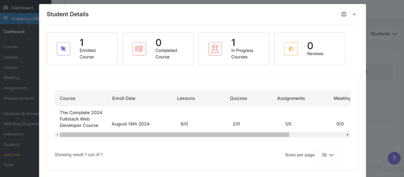This screenshot has width=404, height=177.
Task: Go to Meeting in the sidebar
Action: tap(11, 77)
